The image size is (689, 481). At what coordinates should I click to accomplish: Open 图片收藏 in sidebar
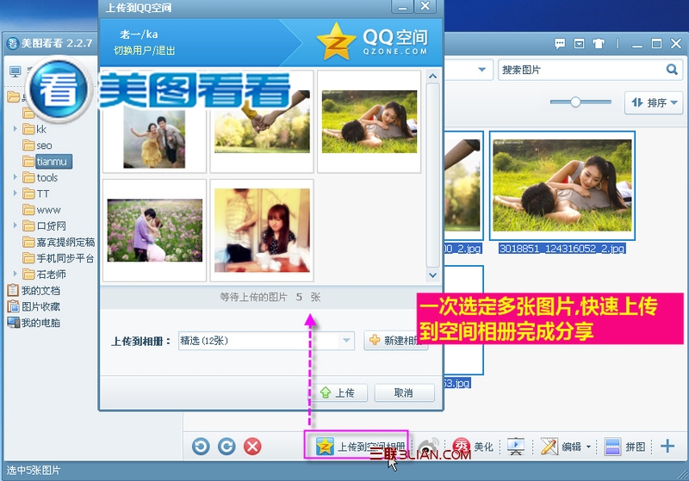34,307
